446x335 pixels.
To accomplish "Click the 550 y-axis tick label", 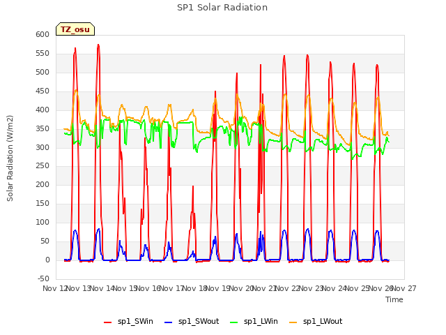I will coord(43,53).
